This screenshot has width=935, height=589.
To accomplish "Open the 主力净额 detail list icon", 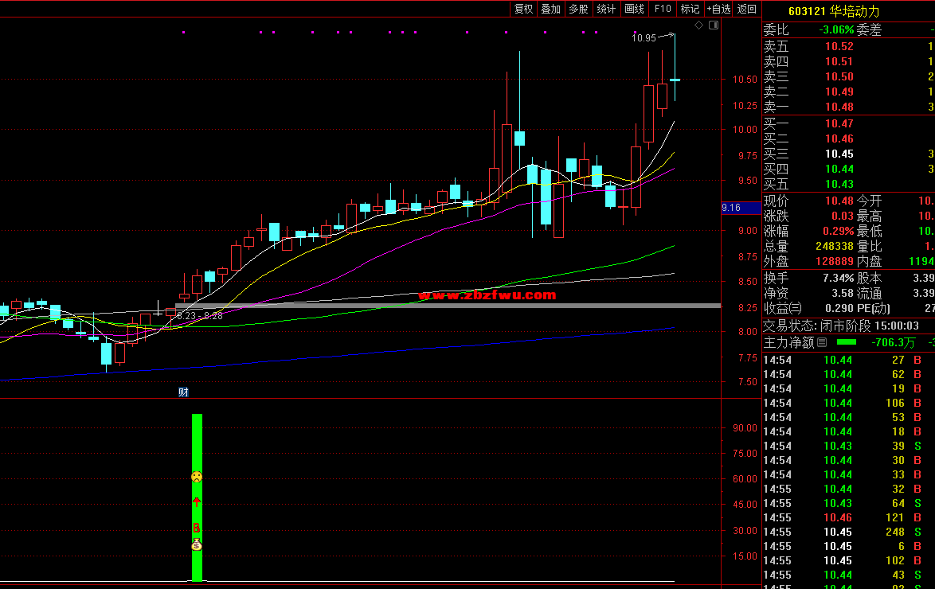I will pos(822,342).
